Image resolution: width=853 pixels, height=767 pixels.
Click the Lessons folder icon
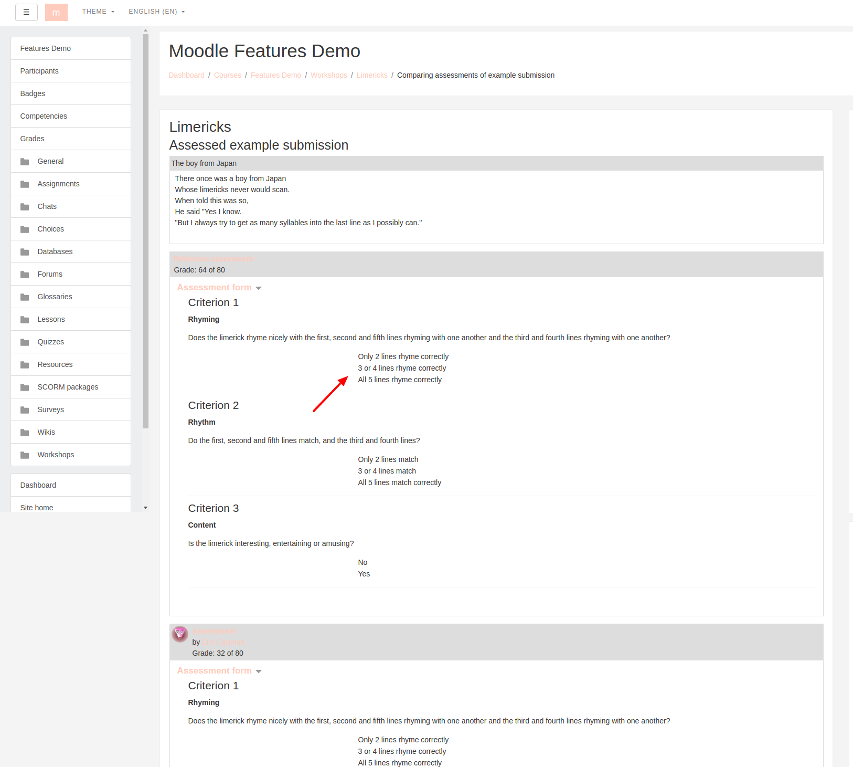click(25, 320)
